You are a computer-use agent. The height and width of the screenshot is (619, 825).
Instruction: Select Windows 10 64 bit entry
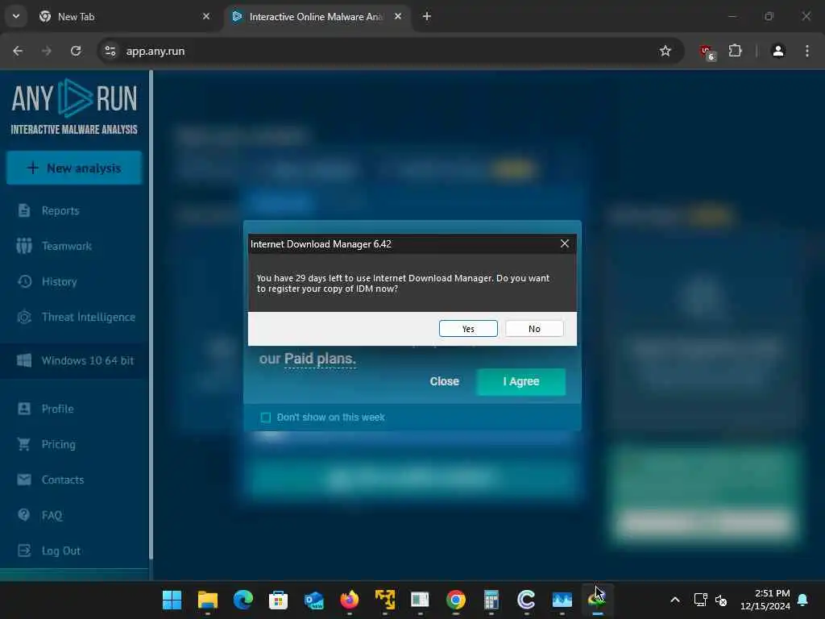tap(75, 360)
